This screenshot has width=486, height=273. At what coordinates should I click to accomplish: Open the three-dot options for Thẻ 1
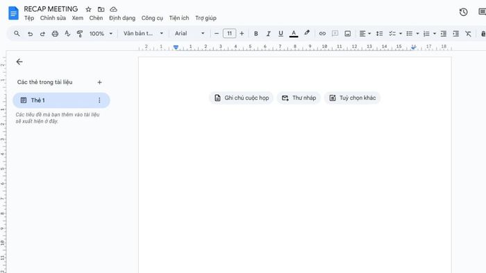99,100
